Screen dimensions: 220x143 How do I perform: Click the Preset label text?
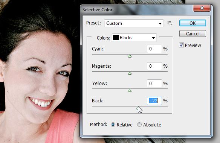pos(93,23)
